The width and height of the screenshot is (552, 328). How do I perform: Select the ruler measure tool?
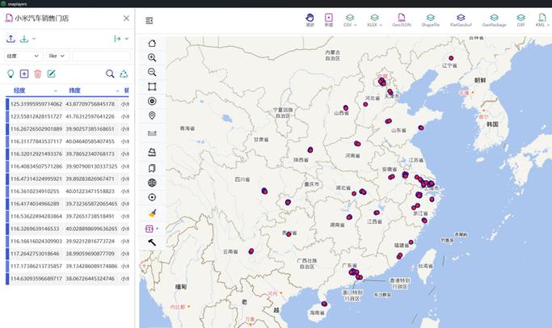click(x=152, y=133)
